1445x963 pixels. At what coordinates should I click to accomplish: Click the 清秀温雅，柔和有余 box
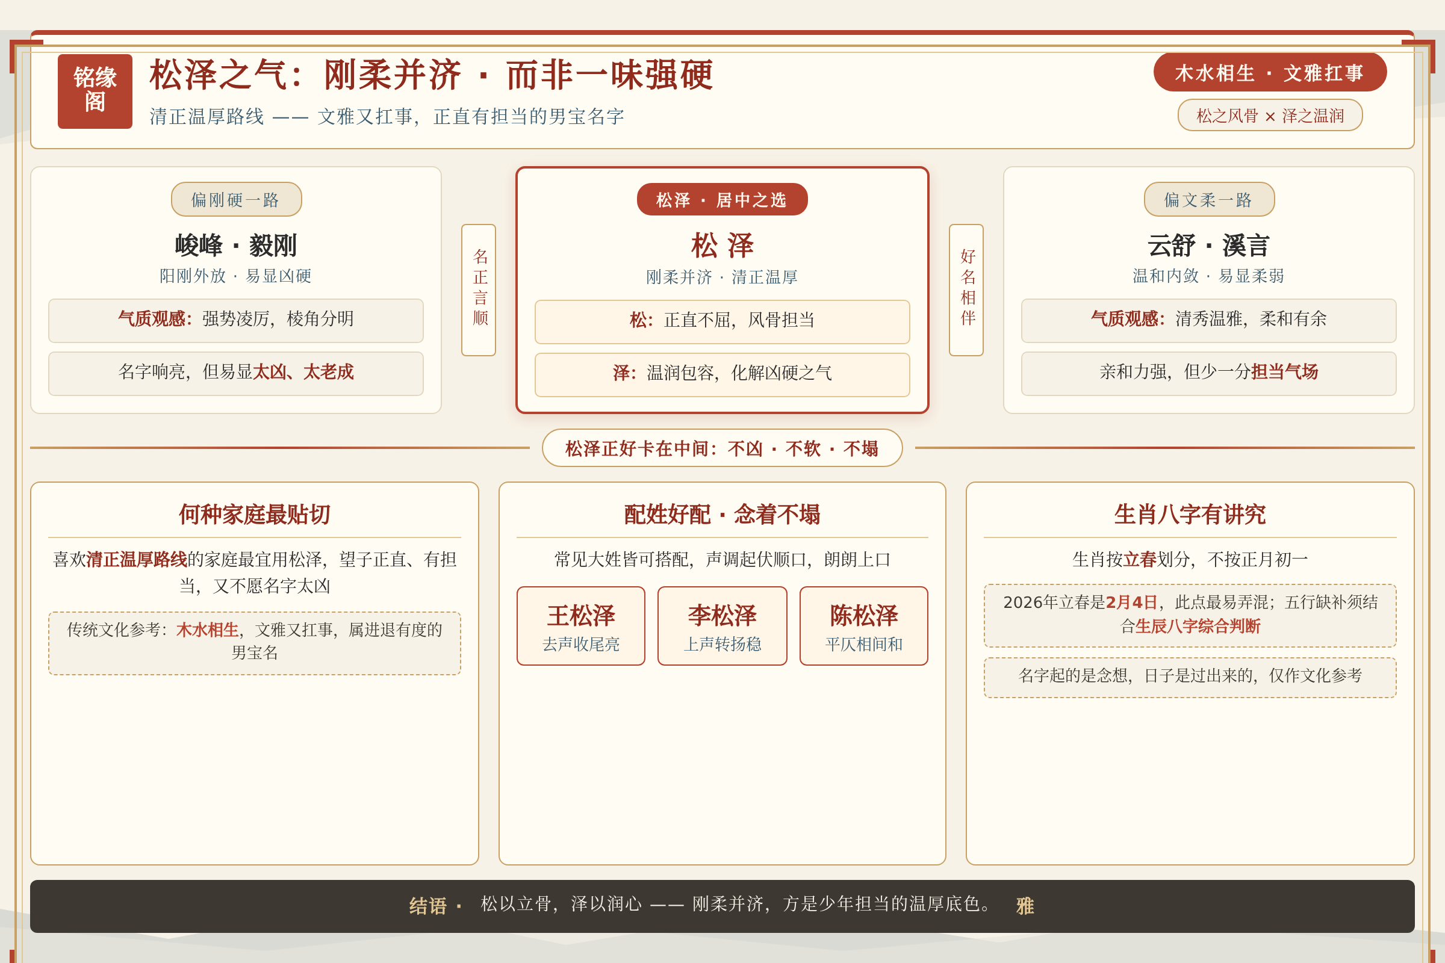coord(1208,320)
